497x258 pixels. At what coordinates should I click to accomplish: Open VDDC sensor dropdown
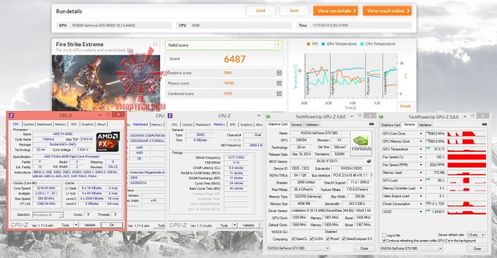tap(421, 212)
